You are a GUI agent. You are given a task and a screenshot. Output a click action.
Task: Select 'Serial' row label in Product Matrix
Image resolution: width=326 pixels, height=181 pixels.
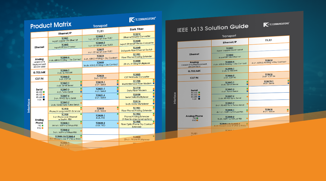click(39, 89)
